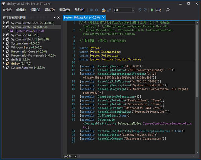Select System.Xaml (4.0.0.0) assembly

26,43
